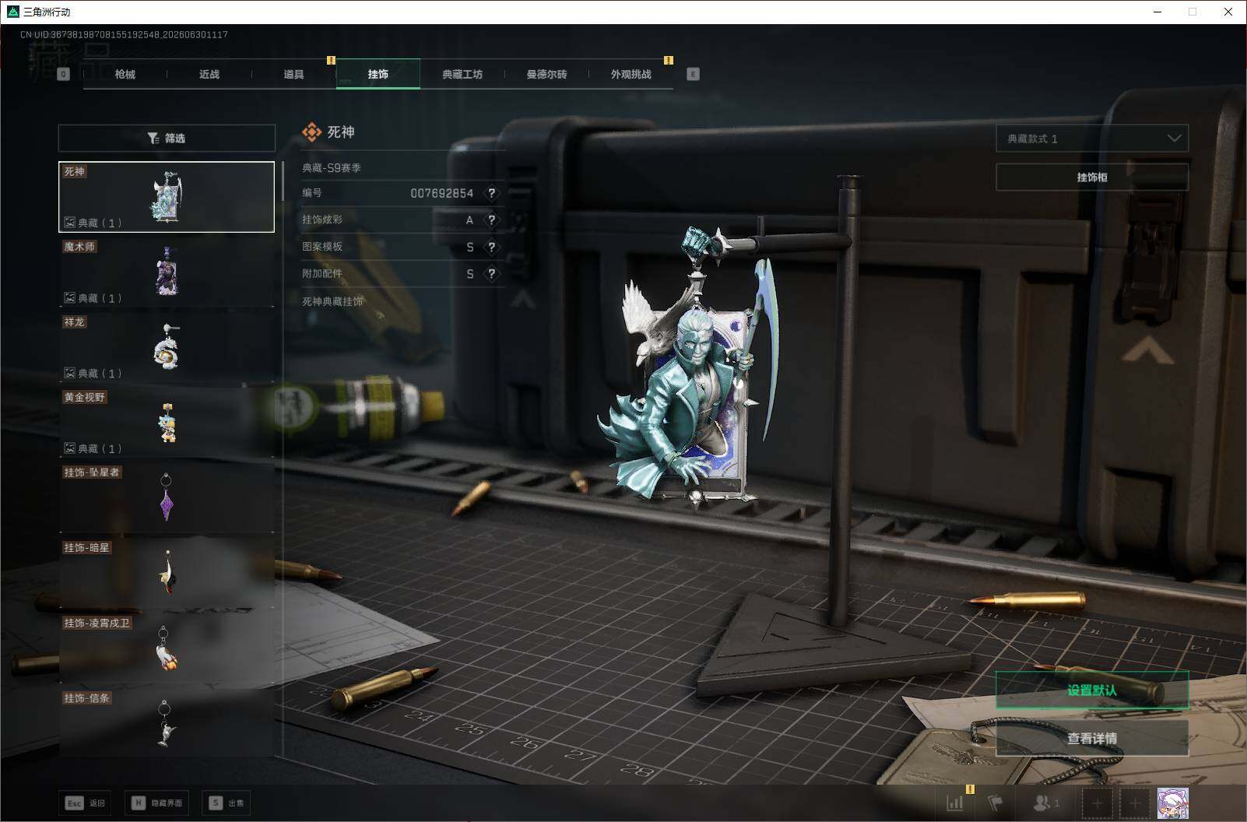Click the 设置默认 button
Viewport: 1247px width, 822px height.
coord(1092,690)
